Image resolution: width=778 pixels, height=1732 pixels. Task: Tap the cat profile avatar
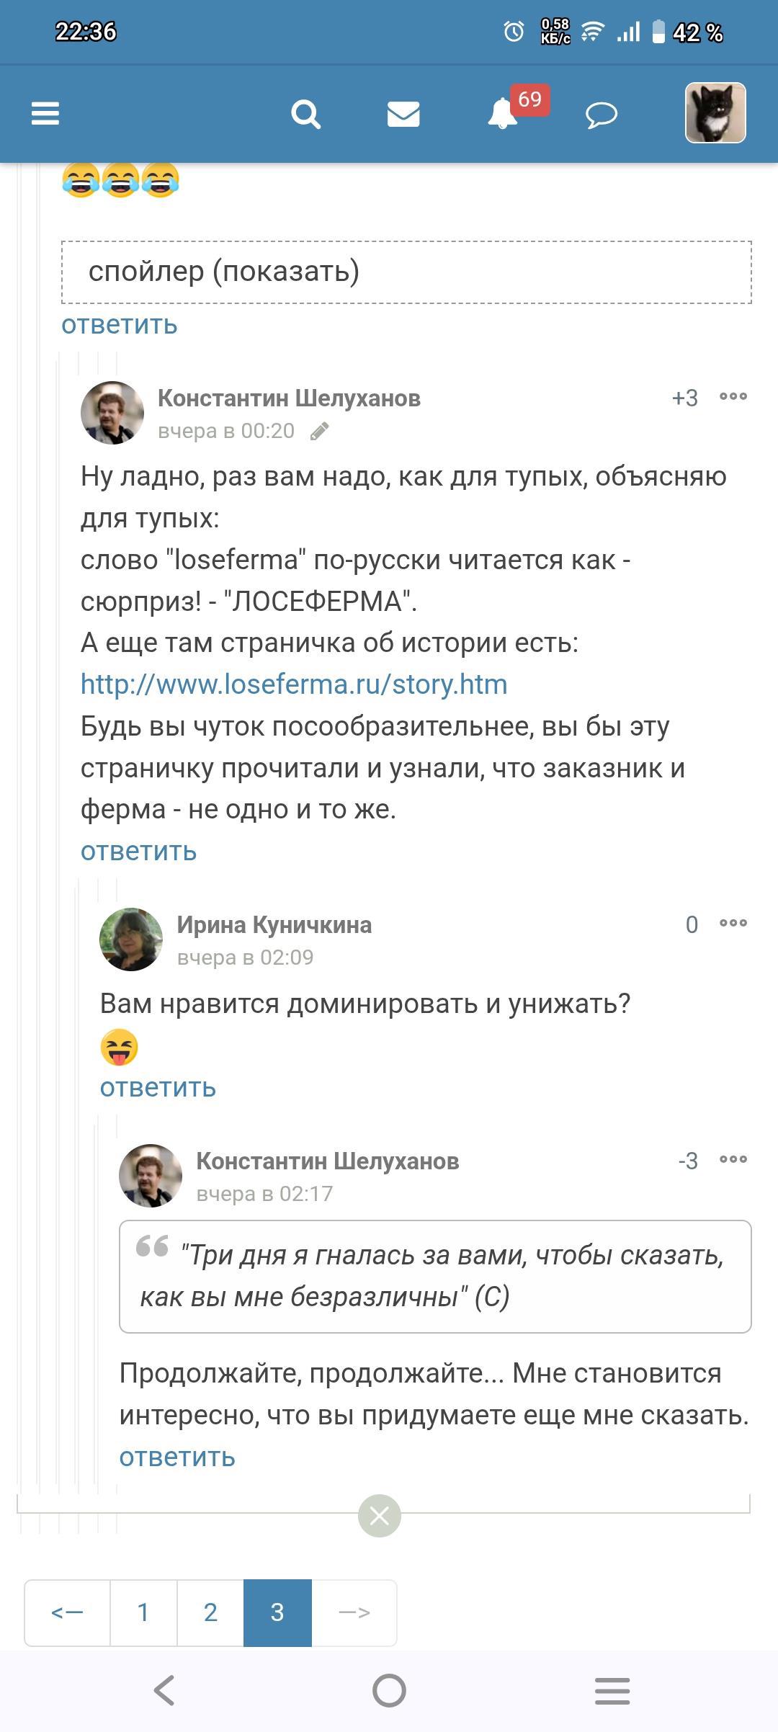click(x=715, y=112)
